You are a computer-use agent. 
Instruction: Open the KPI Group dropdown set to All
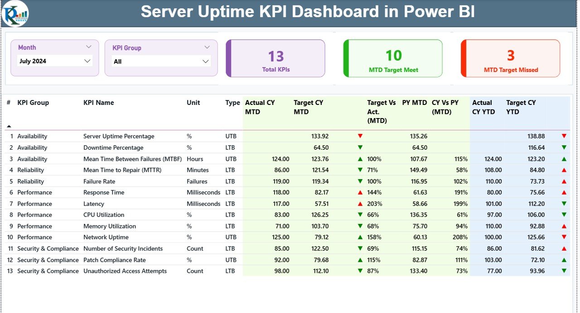(161, 61)
